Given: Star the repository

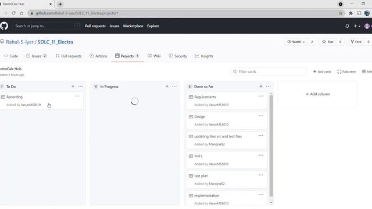Looking at the screenshot, I should pos(328,42).
